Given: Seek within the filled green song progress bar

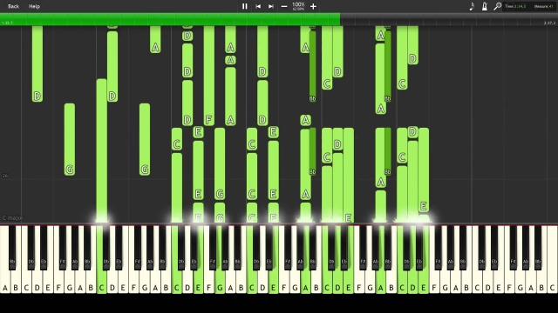Looking at the screenshot, I should point(170,19).
